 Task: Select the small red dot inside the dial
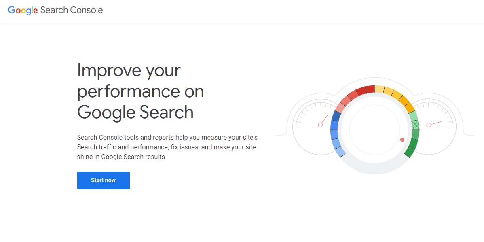click(402, 140)
